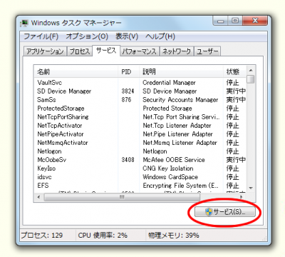Click the プロセス: 129 status entry
The height and width of the screenshot is (257, 285).
click(x=42, y=236)
